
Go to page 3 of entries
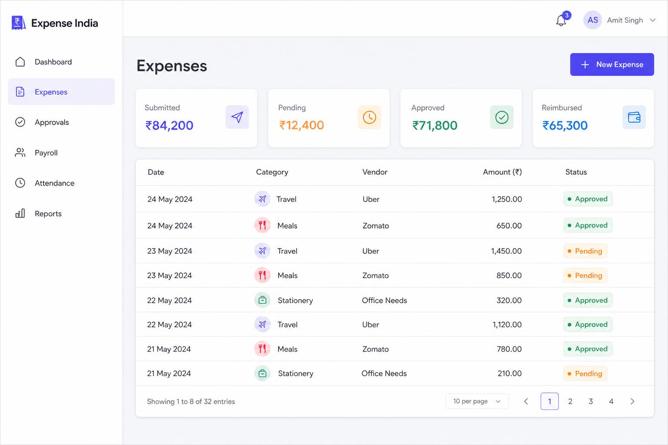(591, 402)
